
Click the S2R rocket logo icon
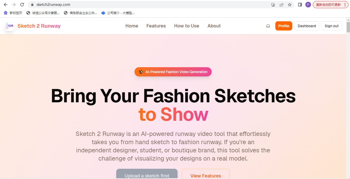[9, 26]
